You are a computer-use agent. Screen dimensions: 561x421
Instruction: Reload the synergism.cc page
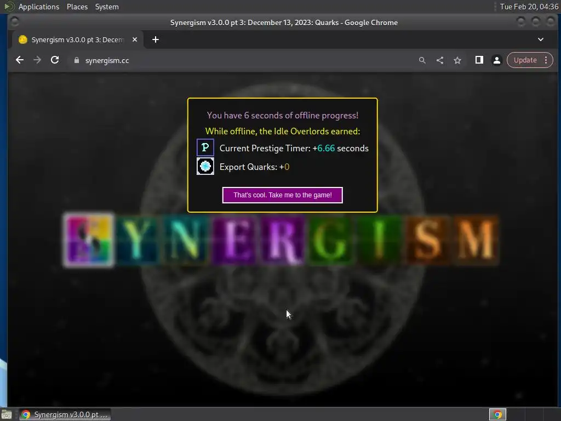pos(55,60)
